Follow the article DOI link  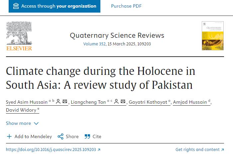(51, 150)
